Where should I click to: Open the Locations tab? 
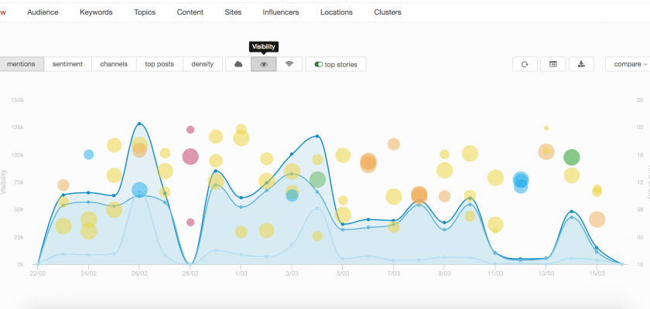point(336,12)
